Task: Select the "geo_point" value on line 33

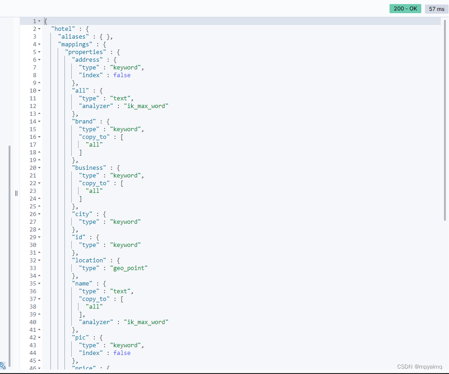Action: point(128,268)
